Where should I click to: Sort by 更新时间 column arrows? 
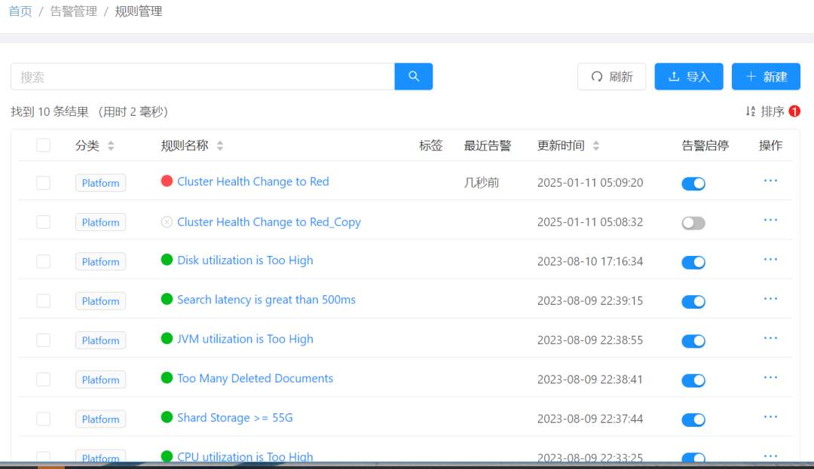[x=596, y=145]
